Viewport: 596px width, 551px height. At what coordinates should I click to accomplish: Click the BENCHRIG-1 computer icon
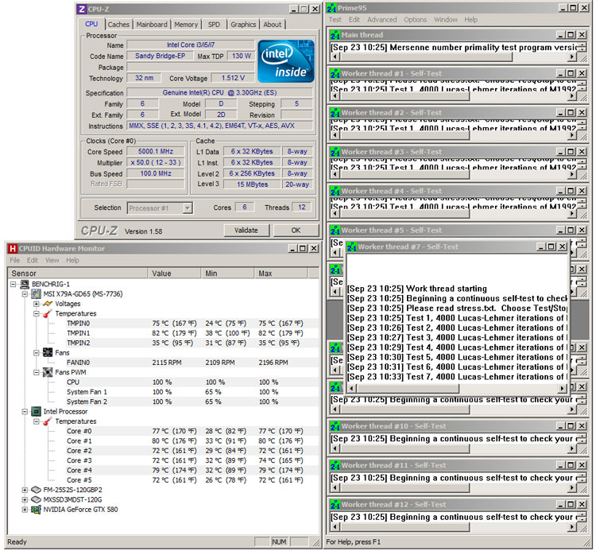24,284
